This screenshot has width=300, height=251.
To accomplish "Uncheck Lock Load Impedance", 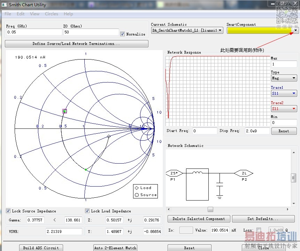I will click(87, 211).
